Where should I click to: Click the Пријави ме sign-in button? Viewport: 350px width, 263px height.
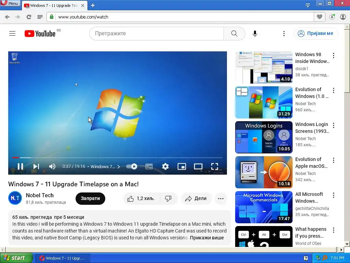(316, 34)
